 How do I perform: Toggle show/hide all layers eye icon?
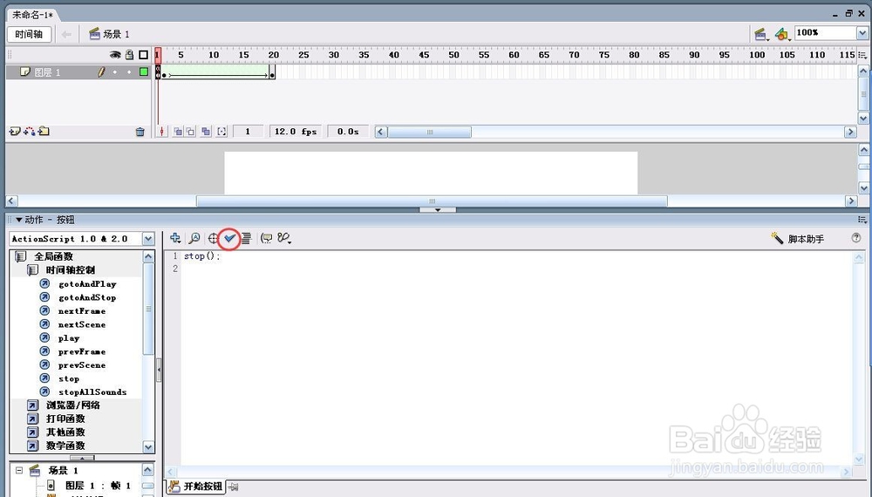114,54
